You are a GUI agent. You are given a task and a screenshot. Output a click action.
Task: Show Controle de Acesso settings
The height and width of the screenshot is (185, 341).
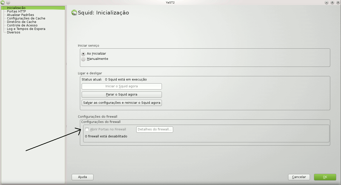[x=22, y=25]
